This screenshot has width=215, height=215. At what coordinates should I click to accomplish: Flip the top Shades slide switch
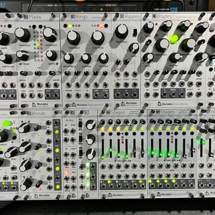point(81,124)
